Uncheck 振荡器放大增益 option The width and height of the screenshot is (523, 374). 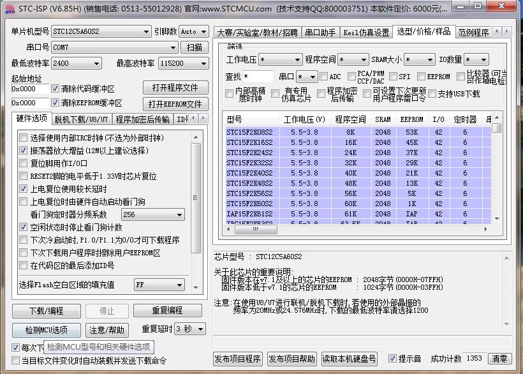pos(24,150)
